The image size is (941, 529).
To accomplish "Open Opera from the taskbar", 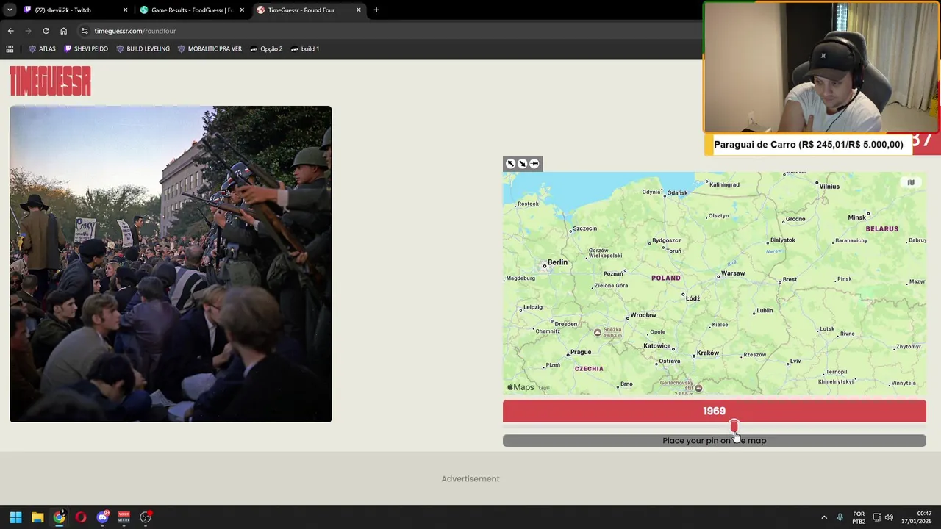I will [x=81, y=517].
